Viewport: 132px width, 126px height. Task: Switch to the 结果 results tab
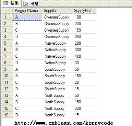click(x=11, y=3)
